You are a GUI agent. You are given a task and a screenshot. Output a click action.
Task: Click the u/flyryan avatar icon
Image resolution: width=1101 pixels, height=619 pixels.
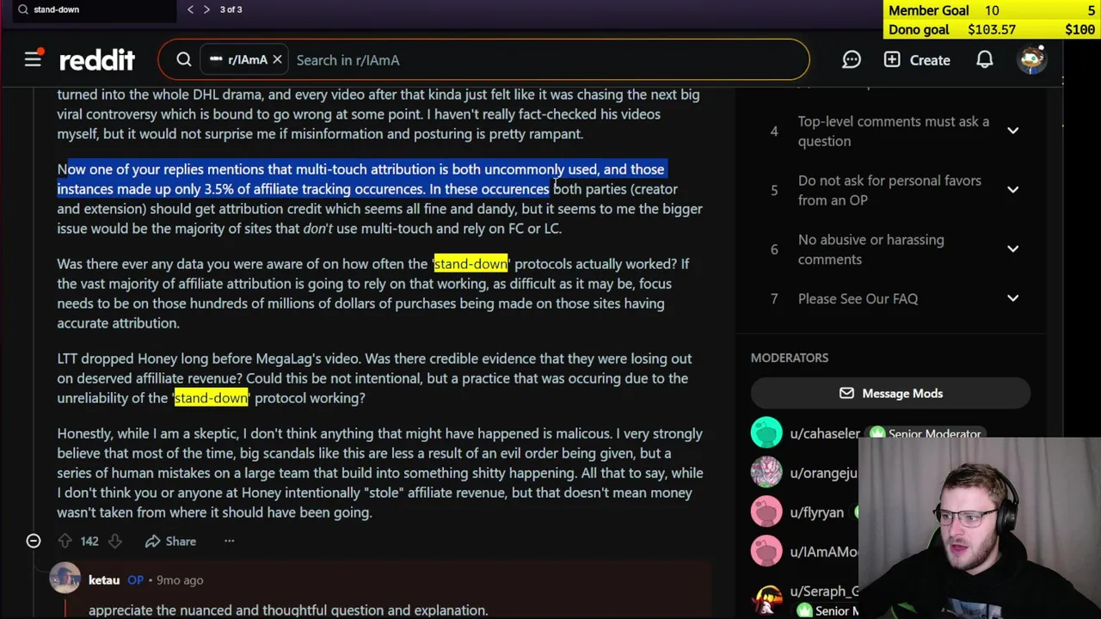pyautogui.click(x=766, y=512)
